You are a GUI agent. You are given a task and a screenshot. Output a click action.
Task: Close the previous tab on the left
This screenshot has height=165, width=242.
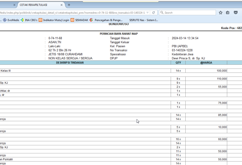(14, 5)
